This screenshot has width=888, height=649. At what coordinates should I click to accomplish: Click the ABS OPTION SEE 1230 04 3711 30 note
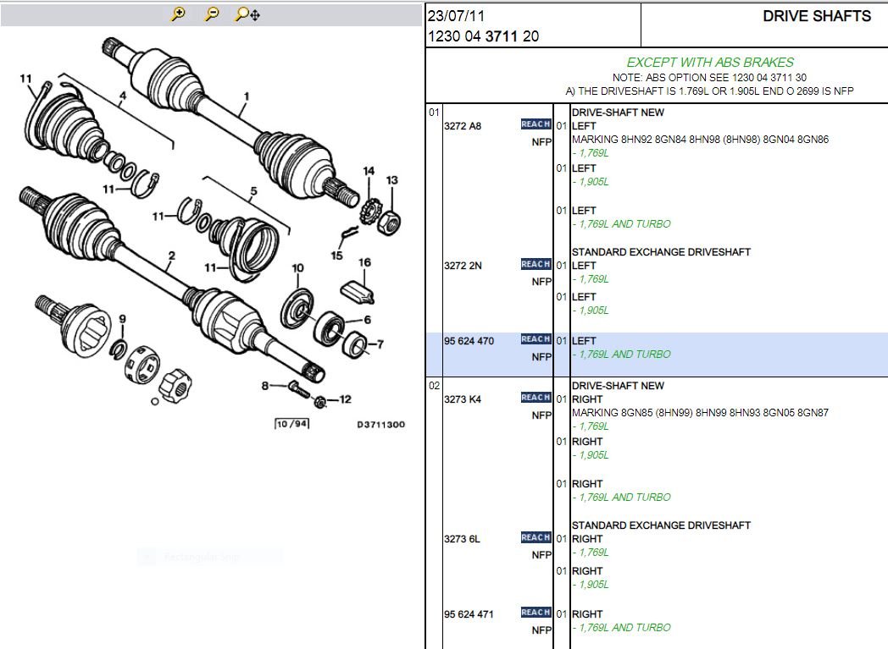709,78
